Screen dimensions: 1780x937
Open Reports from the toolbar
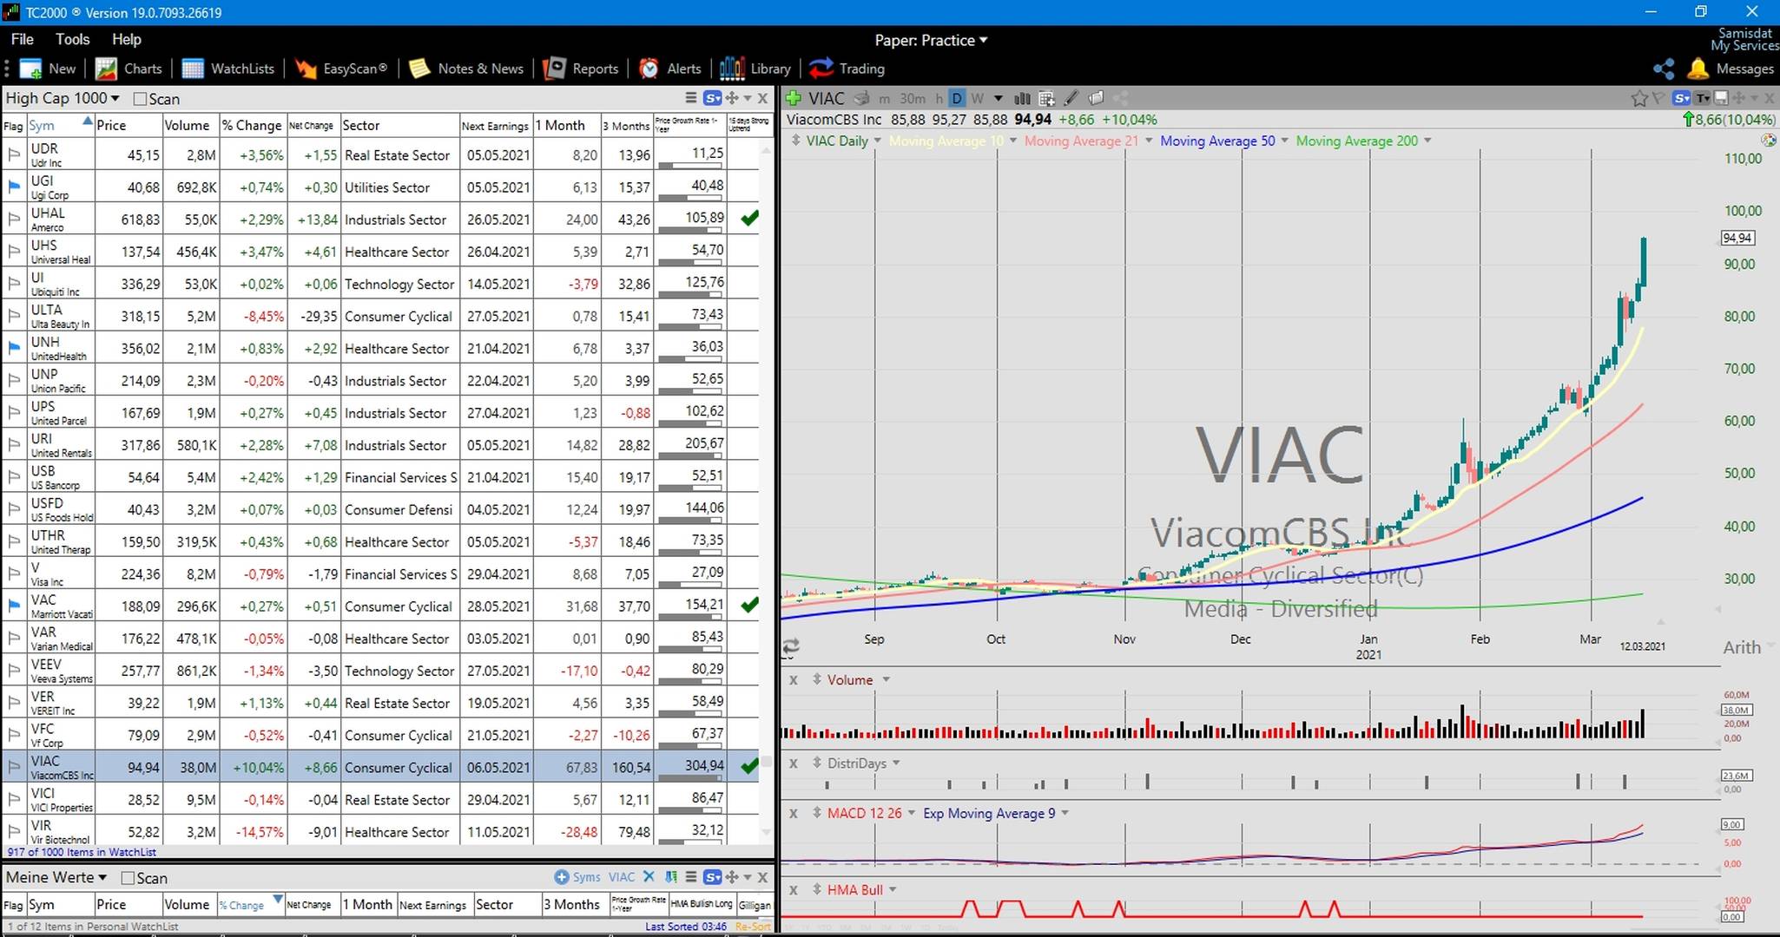[580, 69]
